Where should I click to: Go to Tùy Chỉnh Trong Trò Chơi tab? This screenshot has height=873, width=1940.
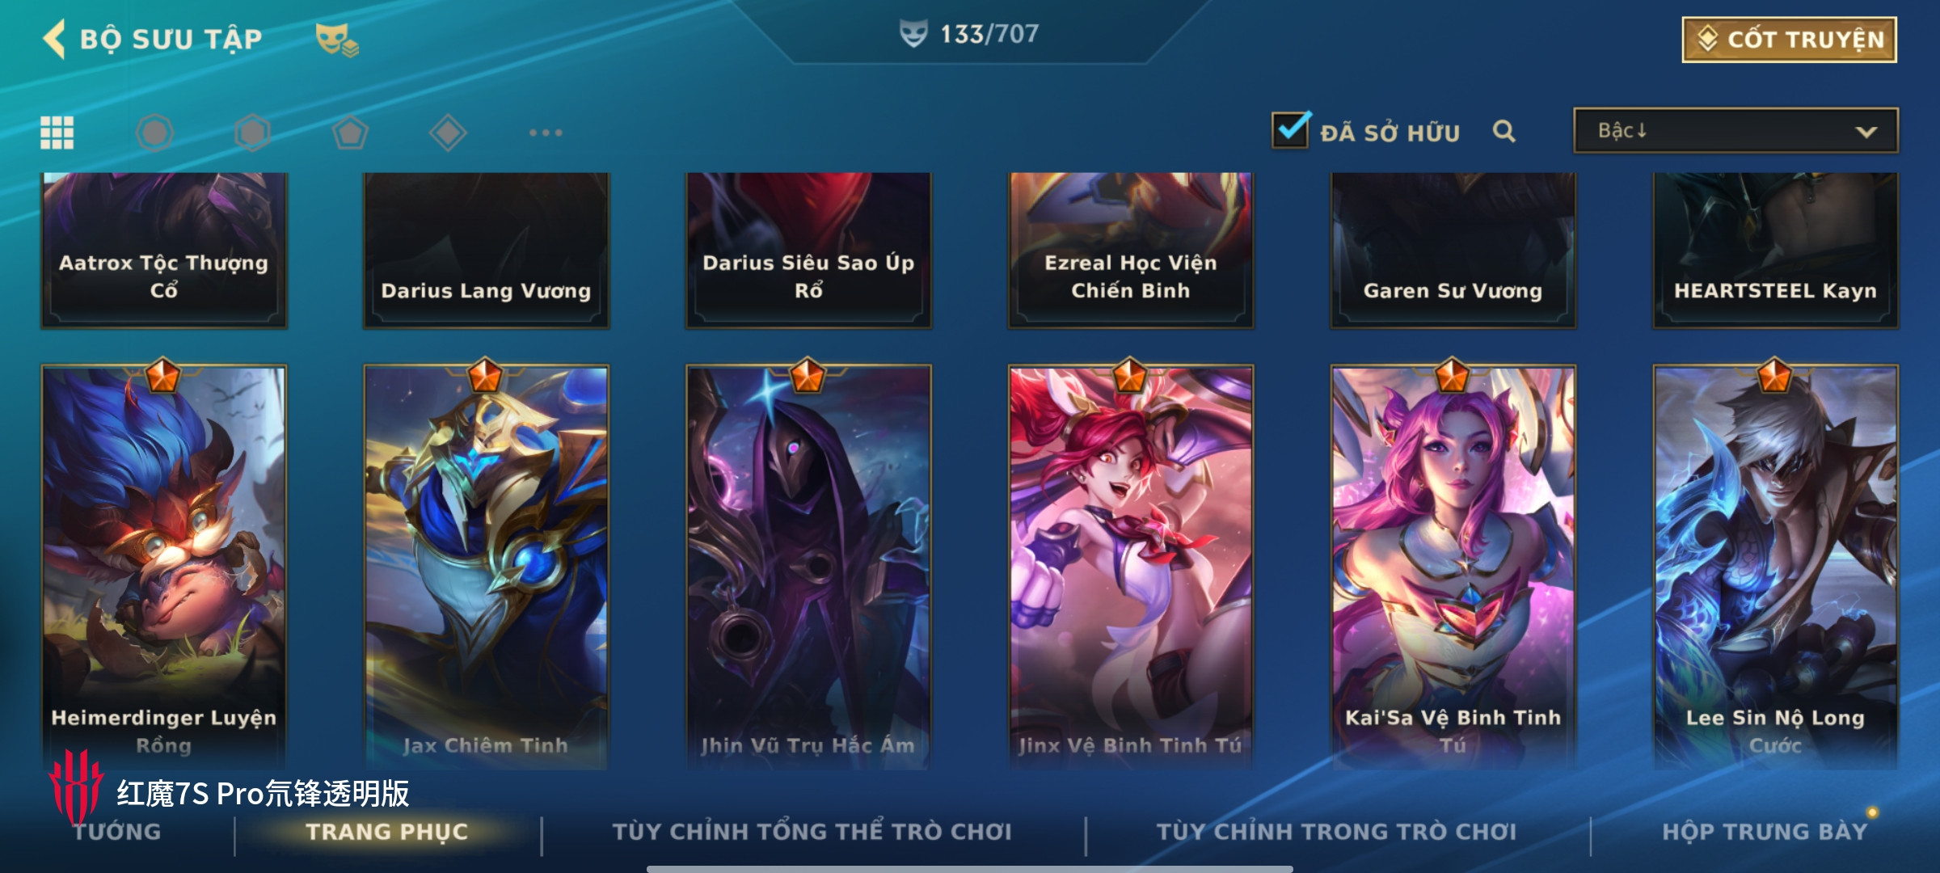(x=1336, y=832)
